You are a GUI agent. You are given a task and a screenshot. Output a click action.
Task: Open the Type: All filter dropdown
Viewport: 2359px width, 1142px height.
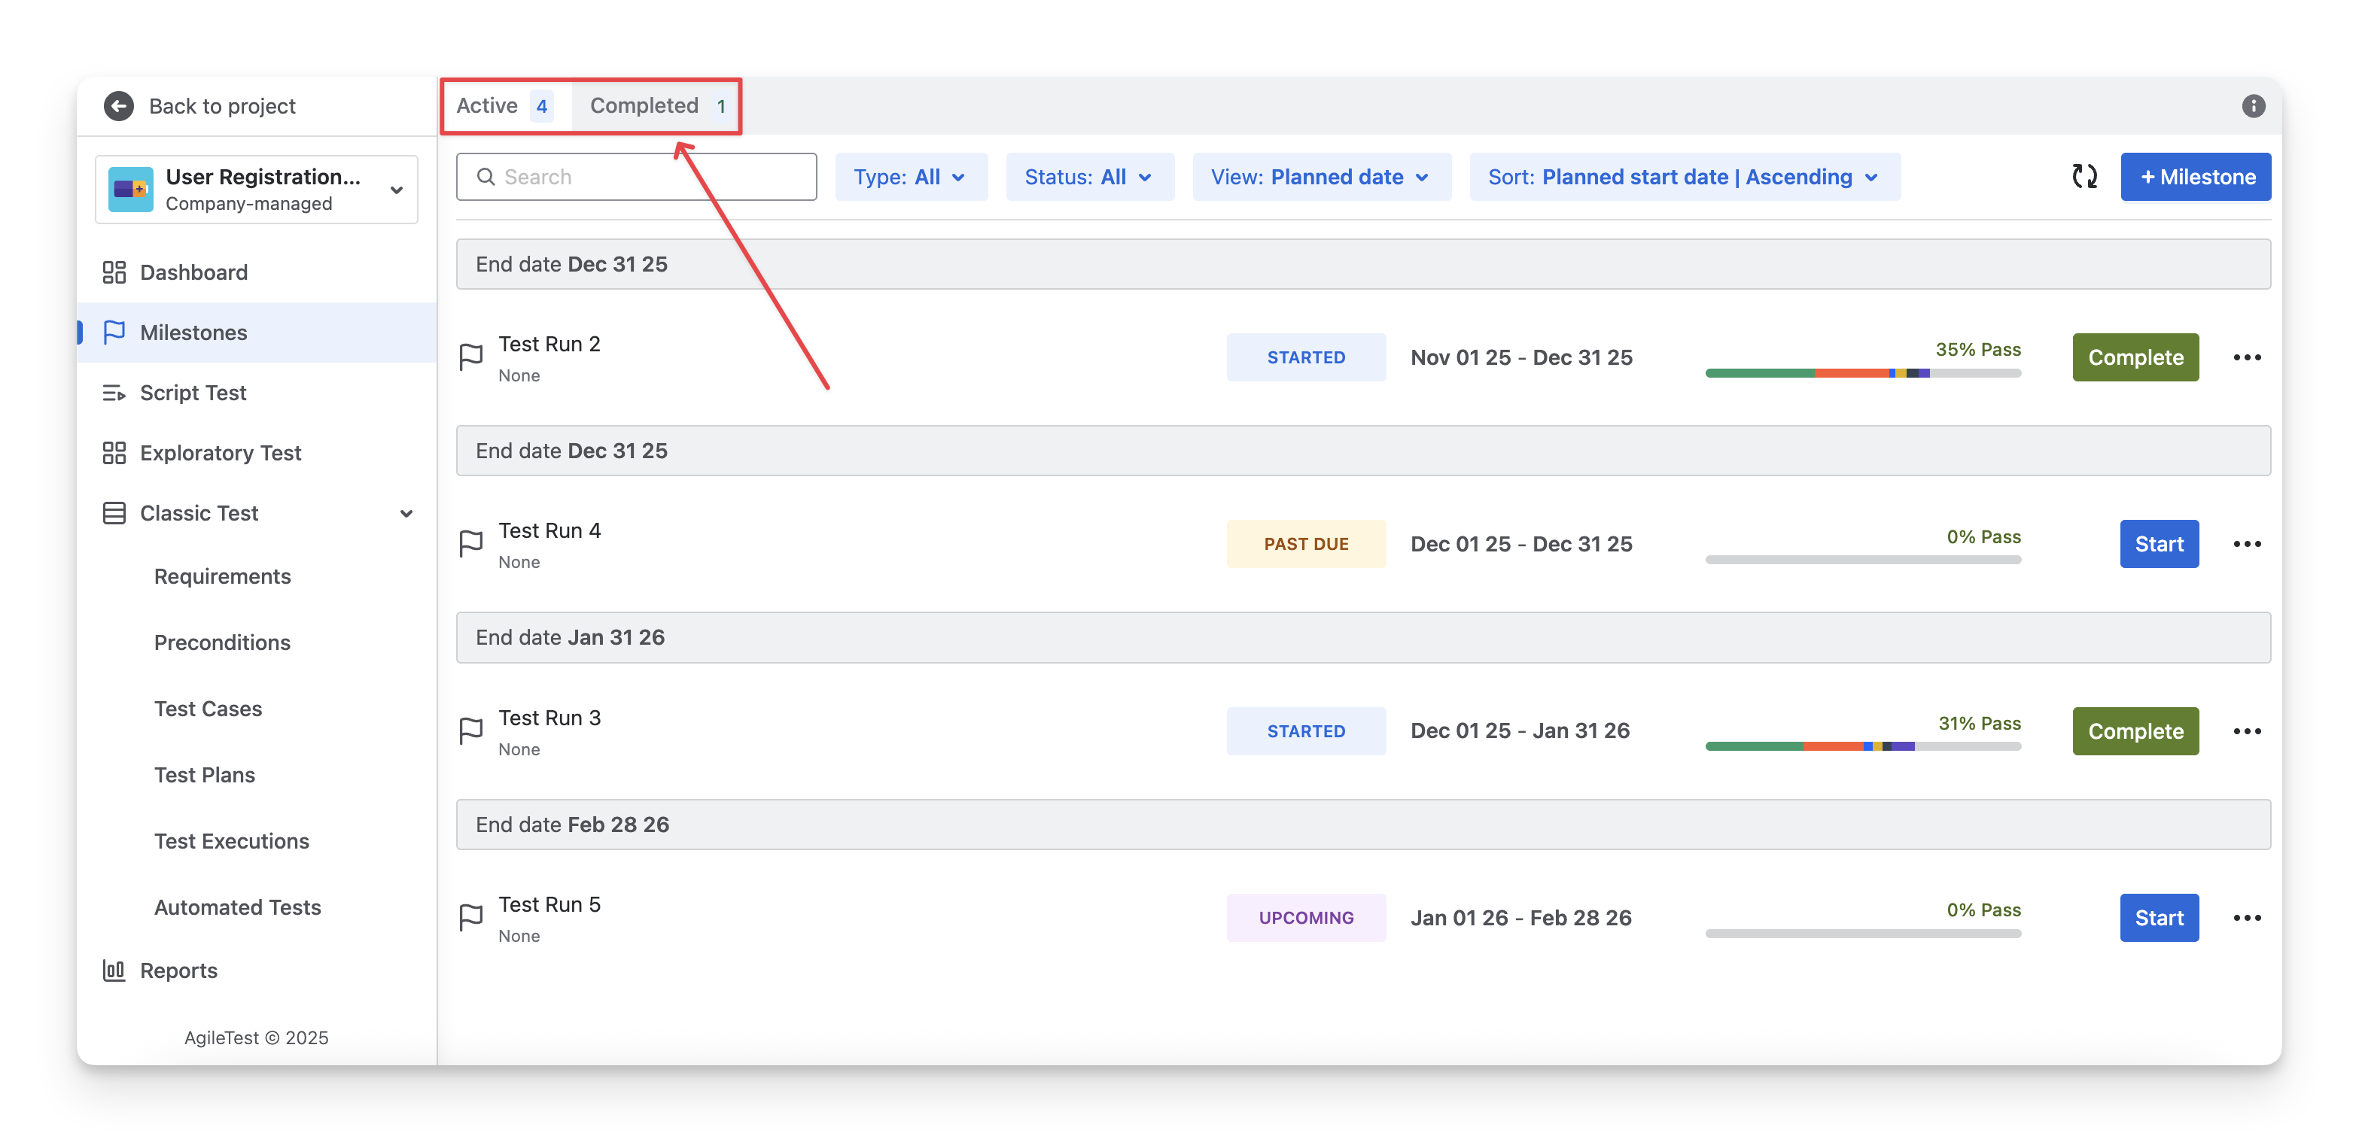910,178
